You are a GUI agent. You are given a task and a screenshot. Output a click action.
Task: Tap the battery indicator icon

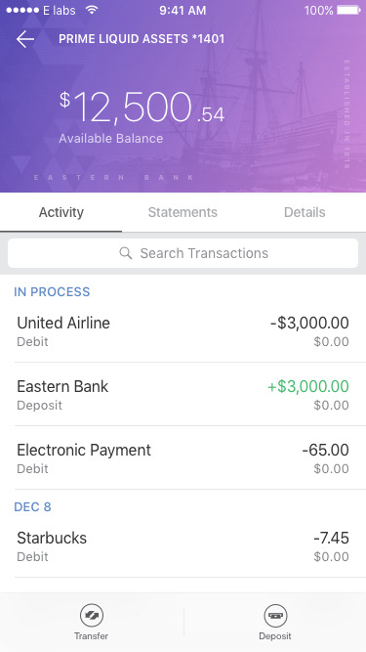tap(348, 10)
